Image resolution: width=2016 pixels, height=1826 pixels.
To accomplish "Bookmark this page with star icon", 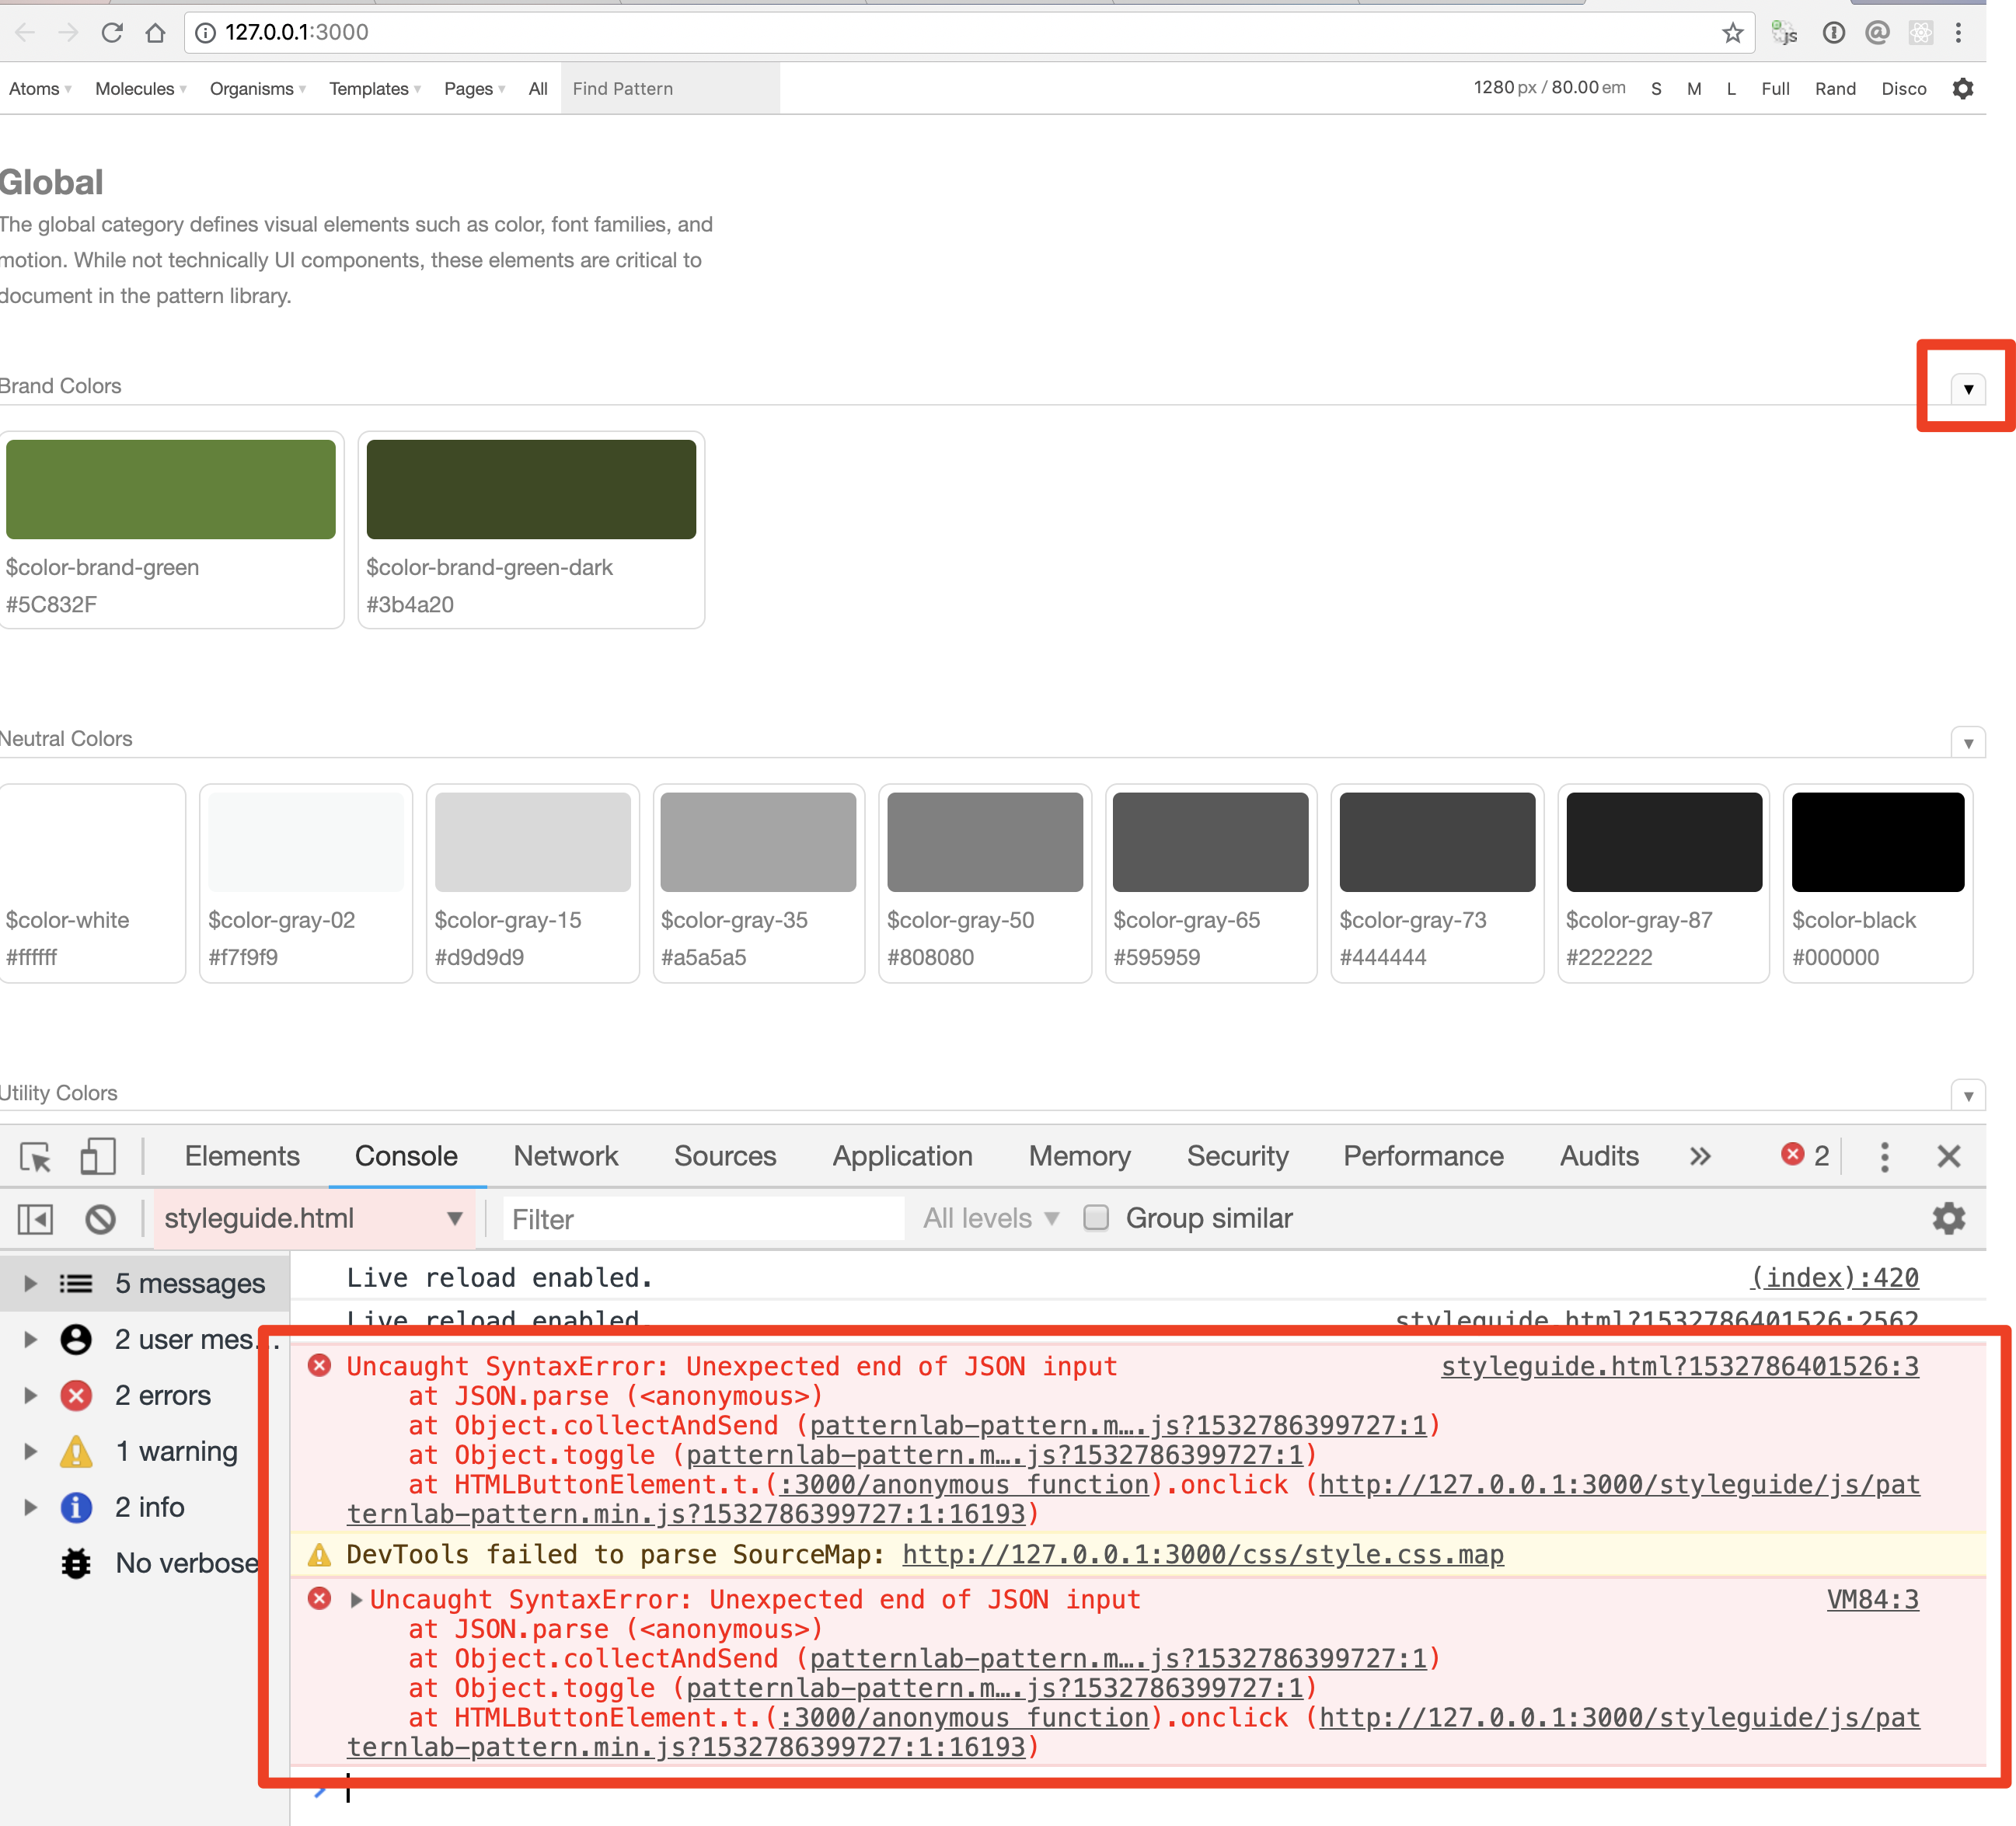I will coord(1732,33).
